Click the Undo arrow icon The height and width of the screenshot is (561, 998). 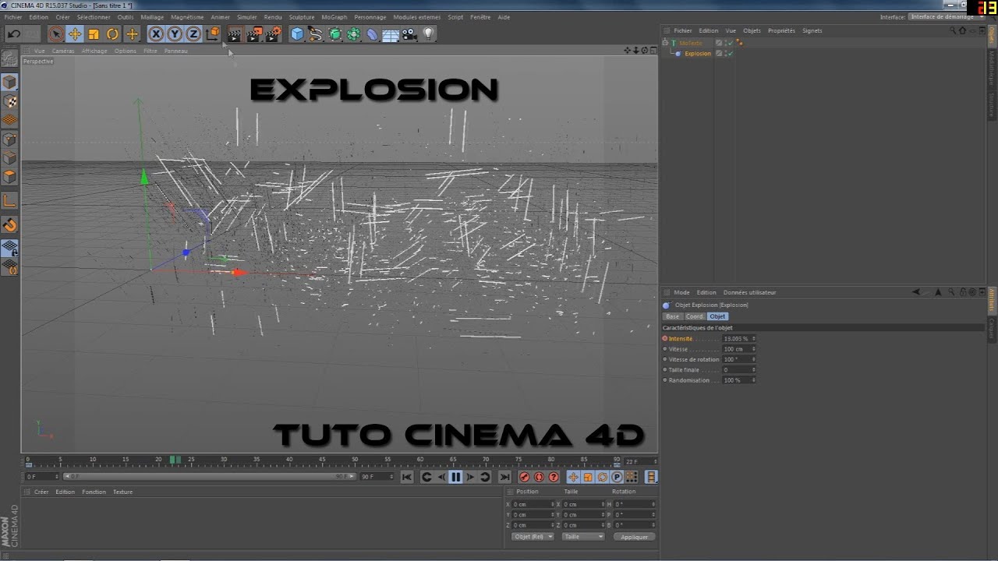coord(13,34)
